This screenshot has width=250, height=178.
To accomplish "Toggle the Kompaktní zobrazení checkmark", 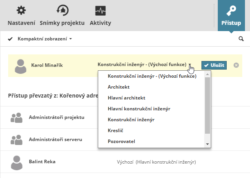I will [10, 39].
